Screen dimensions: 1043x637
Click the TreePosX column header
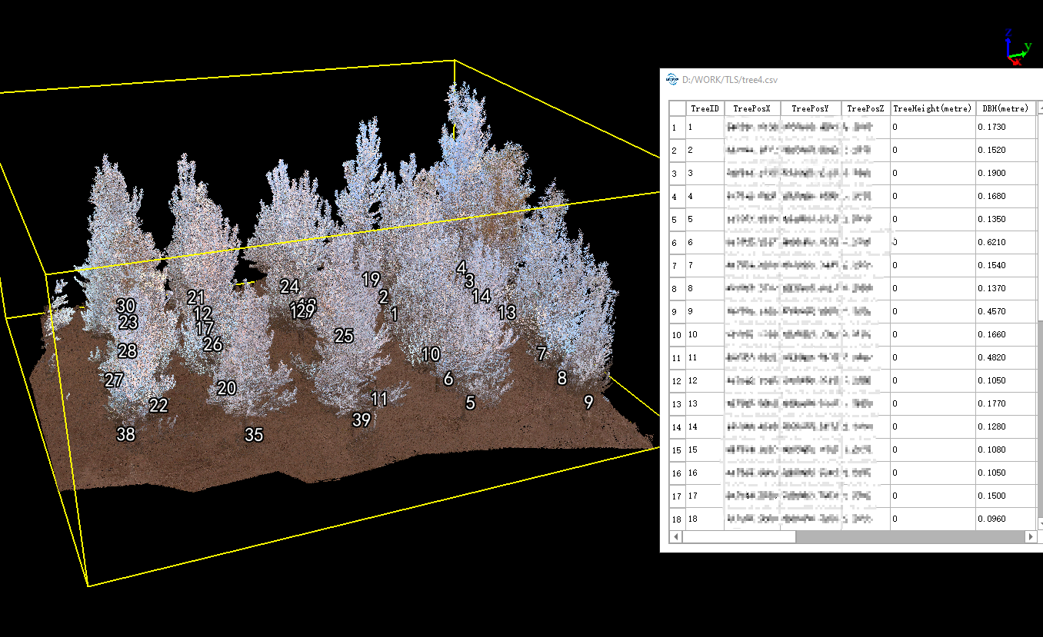click(751, 108)
